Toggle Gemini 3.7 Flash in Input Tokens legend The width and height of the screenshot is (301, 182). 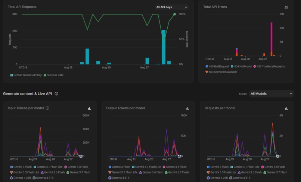pos(78,172)
